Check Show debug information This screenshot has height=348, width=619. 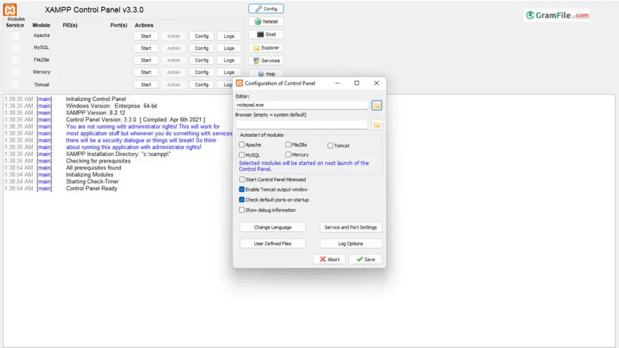[242, 210]
